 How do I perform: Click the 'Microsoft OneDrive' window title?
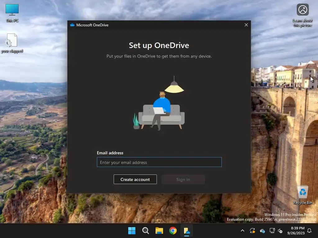click(x=92, y=25)
